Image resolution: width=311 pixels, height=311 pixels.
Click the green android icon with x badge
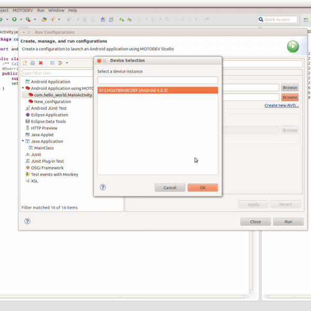[x=121, y=20]
